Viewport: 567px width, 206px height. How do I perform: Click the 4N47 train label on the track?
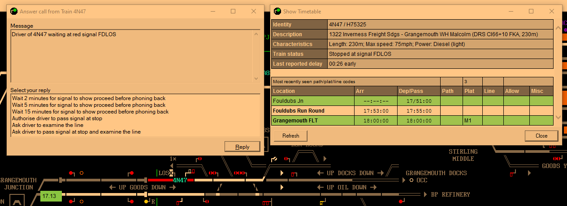tap(180, 180)
